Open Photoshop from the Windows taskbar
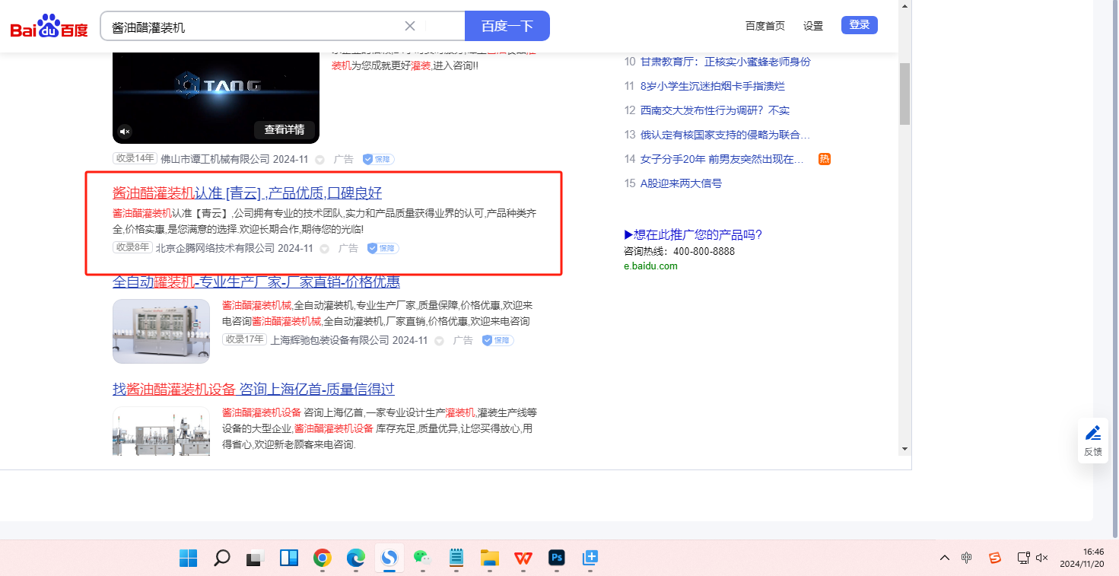The image size is (1119, 576). coord(557,558)
